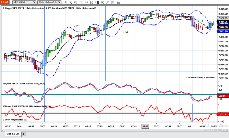
Task: Click the zoom in magnifier icon
Action: click(x=75, y=2)
